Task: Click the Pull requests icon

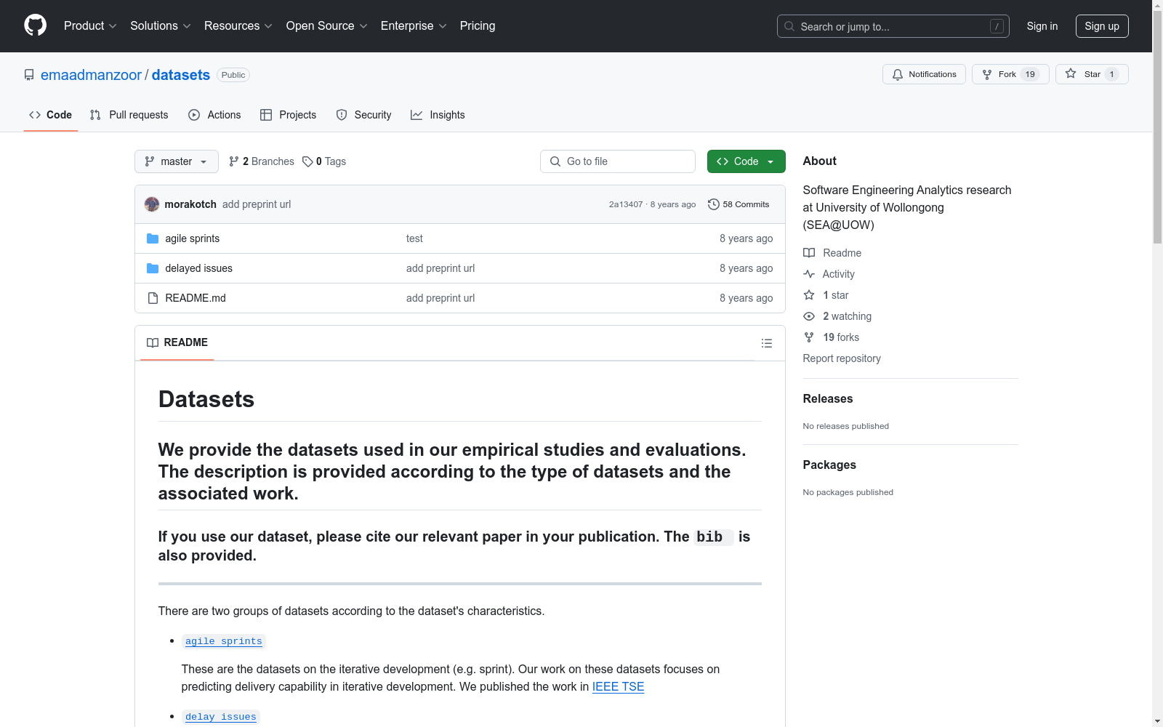Action: click(95, 115)
